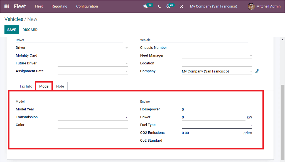Open the Driver selection dropdown
The height and width of the screenshot is (162, 285).
click(127, 47)
